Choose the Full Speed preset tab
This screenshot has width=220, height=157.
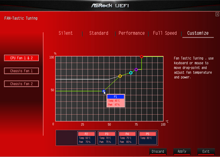coord(165,33)
